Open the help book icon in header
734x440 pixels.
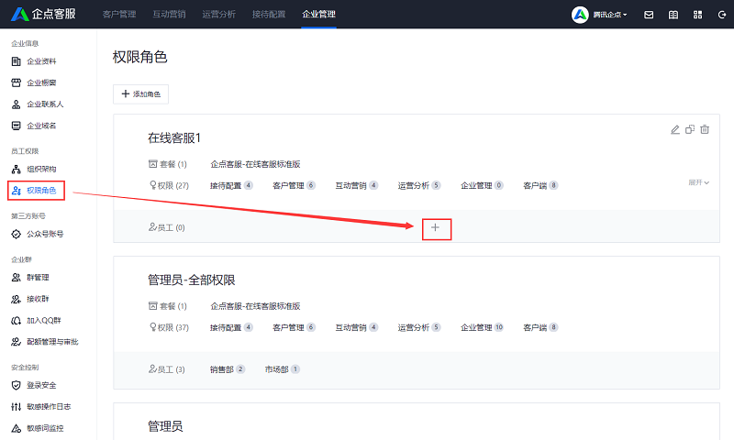pyautogui.click(x=673, y=15)
